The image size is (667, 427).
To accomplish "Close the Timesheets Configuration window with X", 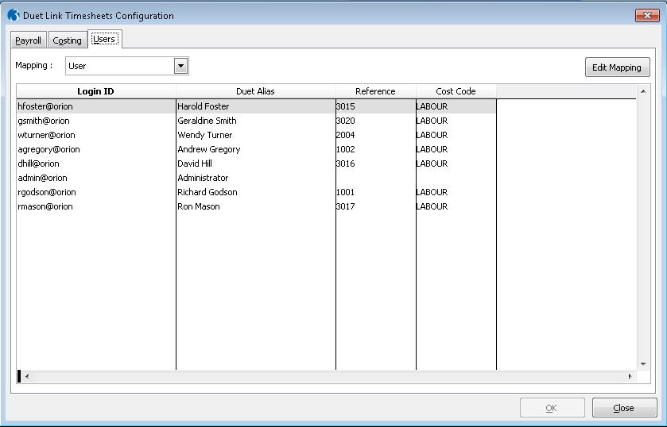I will tap(647, 15).
